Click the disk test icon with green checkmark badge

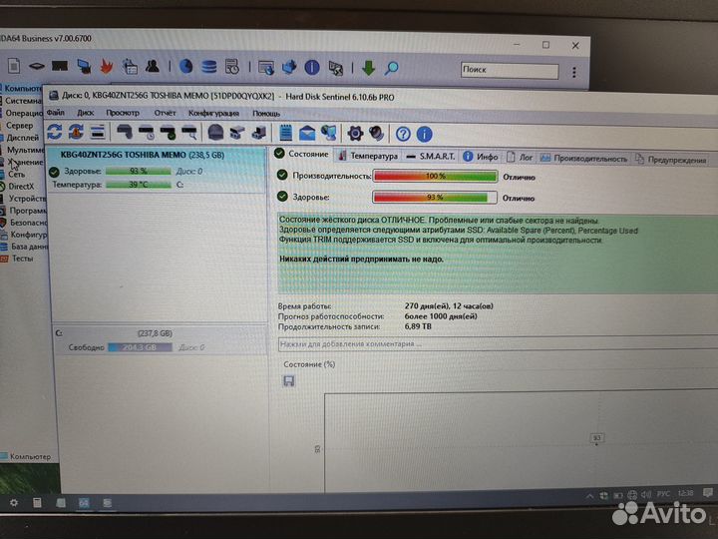168,133
